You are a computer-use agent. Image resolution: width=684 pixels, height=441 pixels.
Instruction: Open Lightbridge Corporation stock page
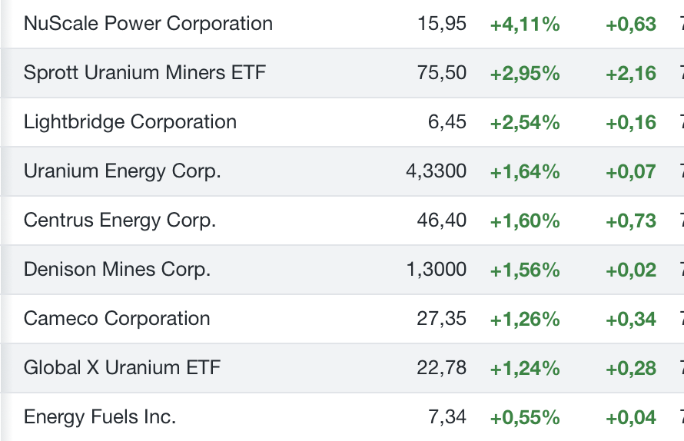pyautogui.click(x=130, y=122)
